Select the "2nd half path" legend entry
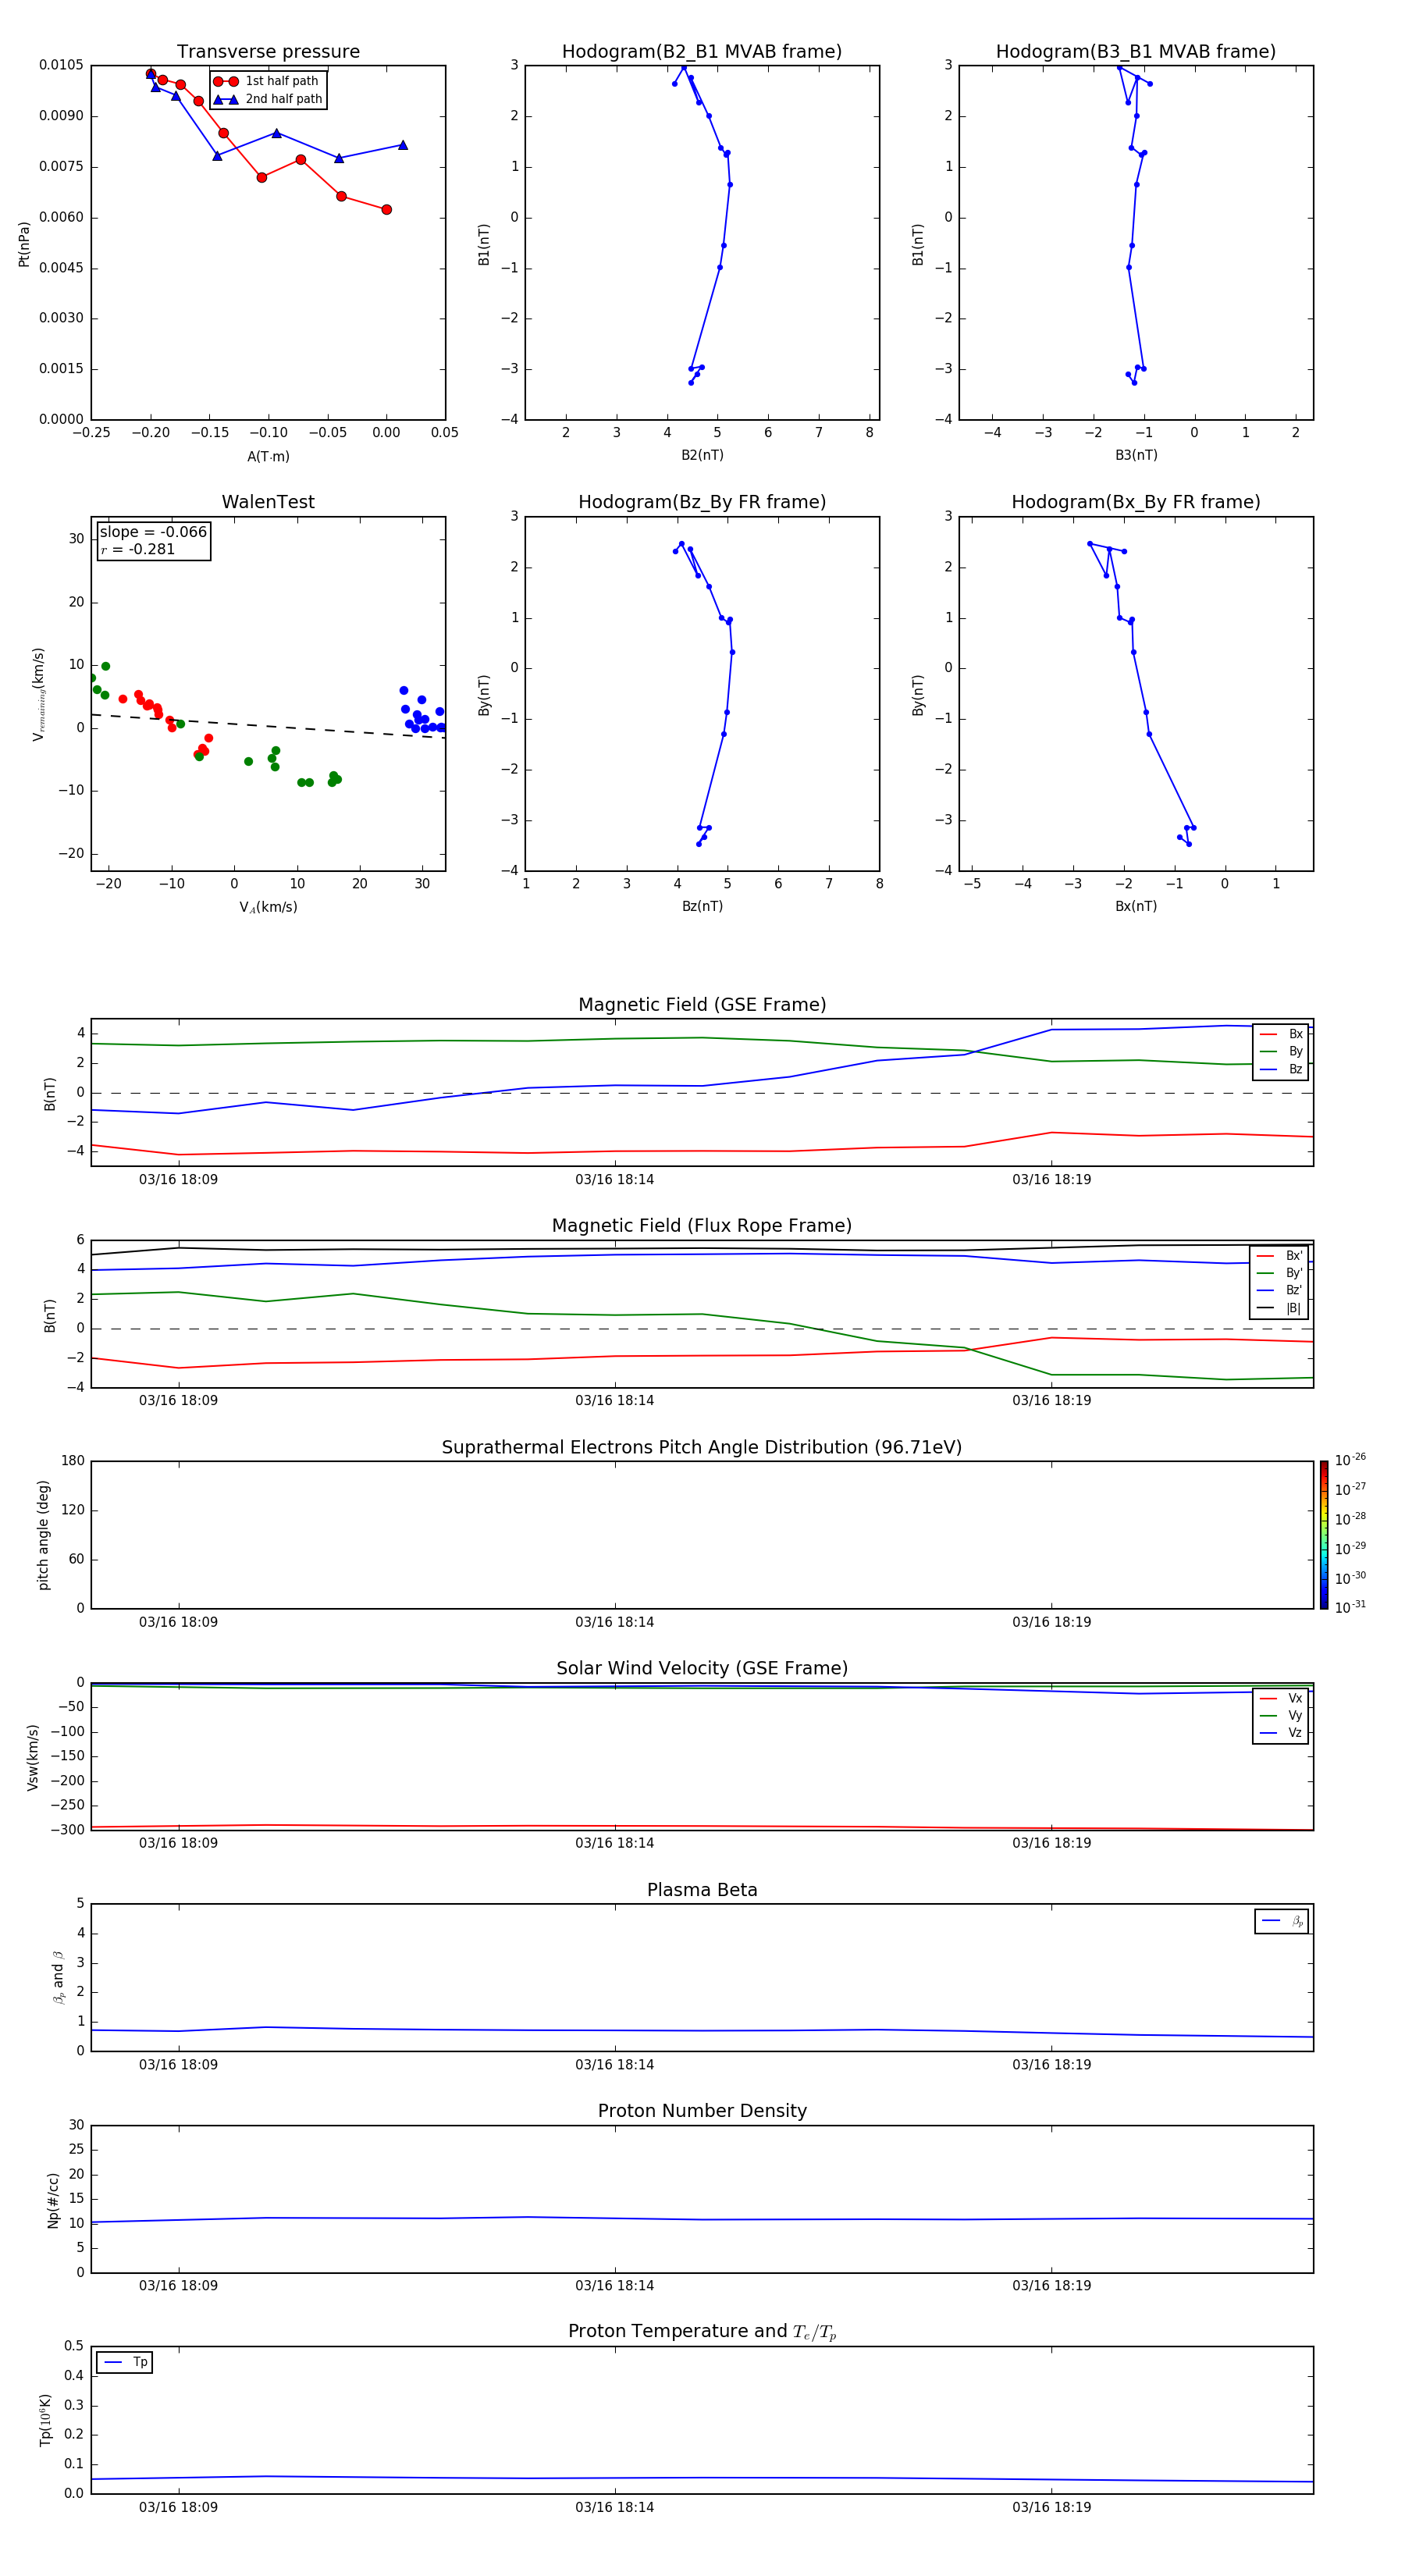1405x2576 pixels. pos(268,99)
